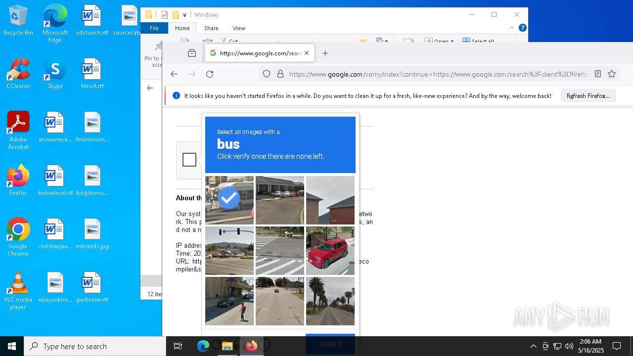The image size is (633, 356).
Task: Open new tab with plus button
Action: click(325, 53)
